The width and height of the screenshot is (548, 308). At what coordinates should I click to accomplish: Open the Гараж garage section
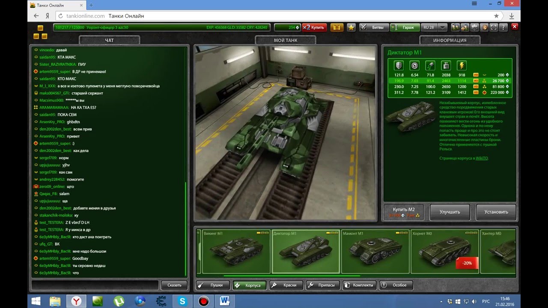coord(405,27)
